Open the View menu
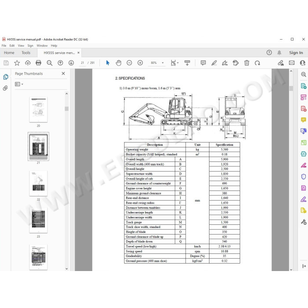 pos(21,46)
